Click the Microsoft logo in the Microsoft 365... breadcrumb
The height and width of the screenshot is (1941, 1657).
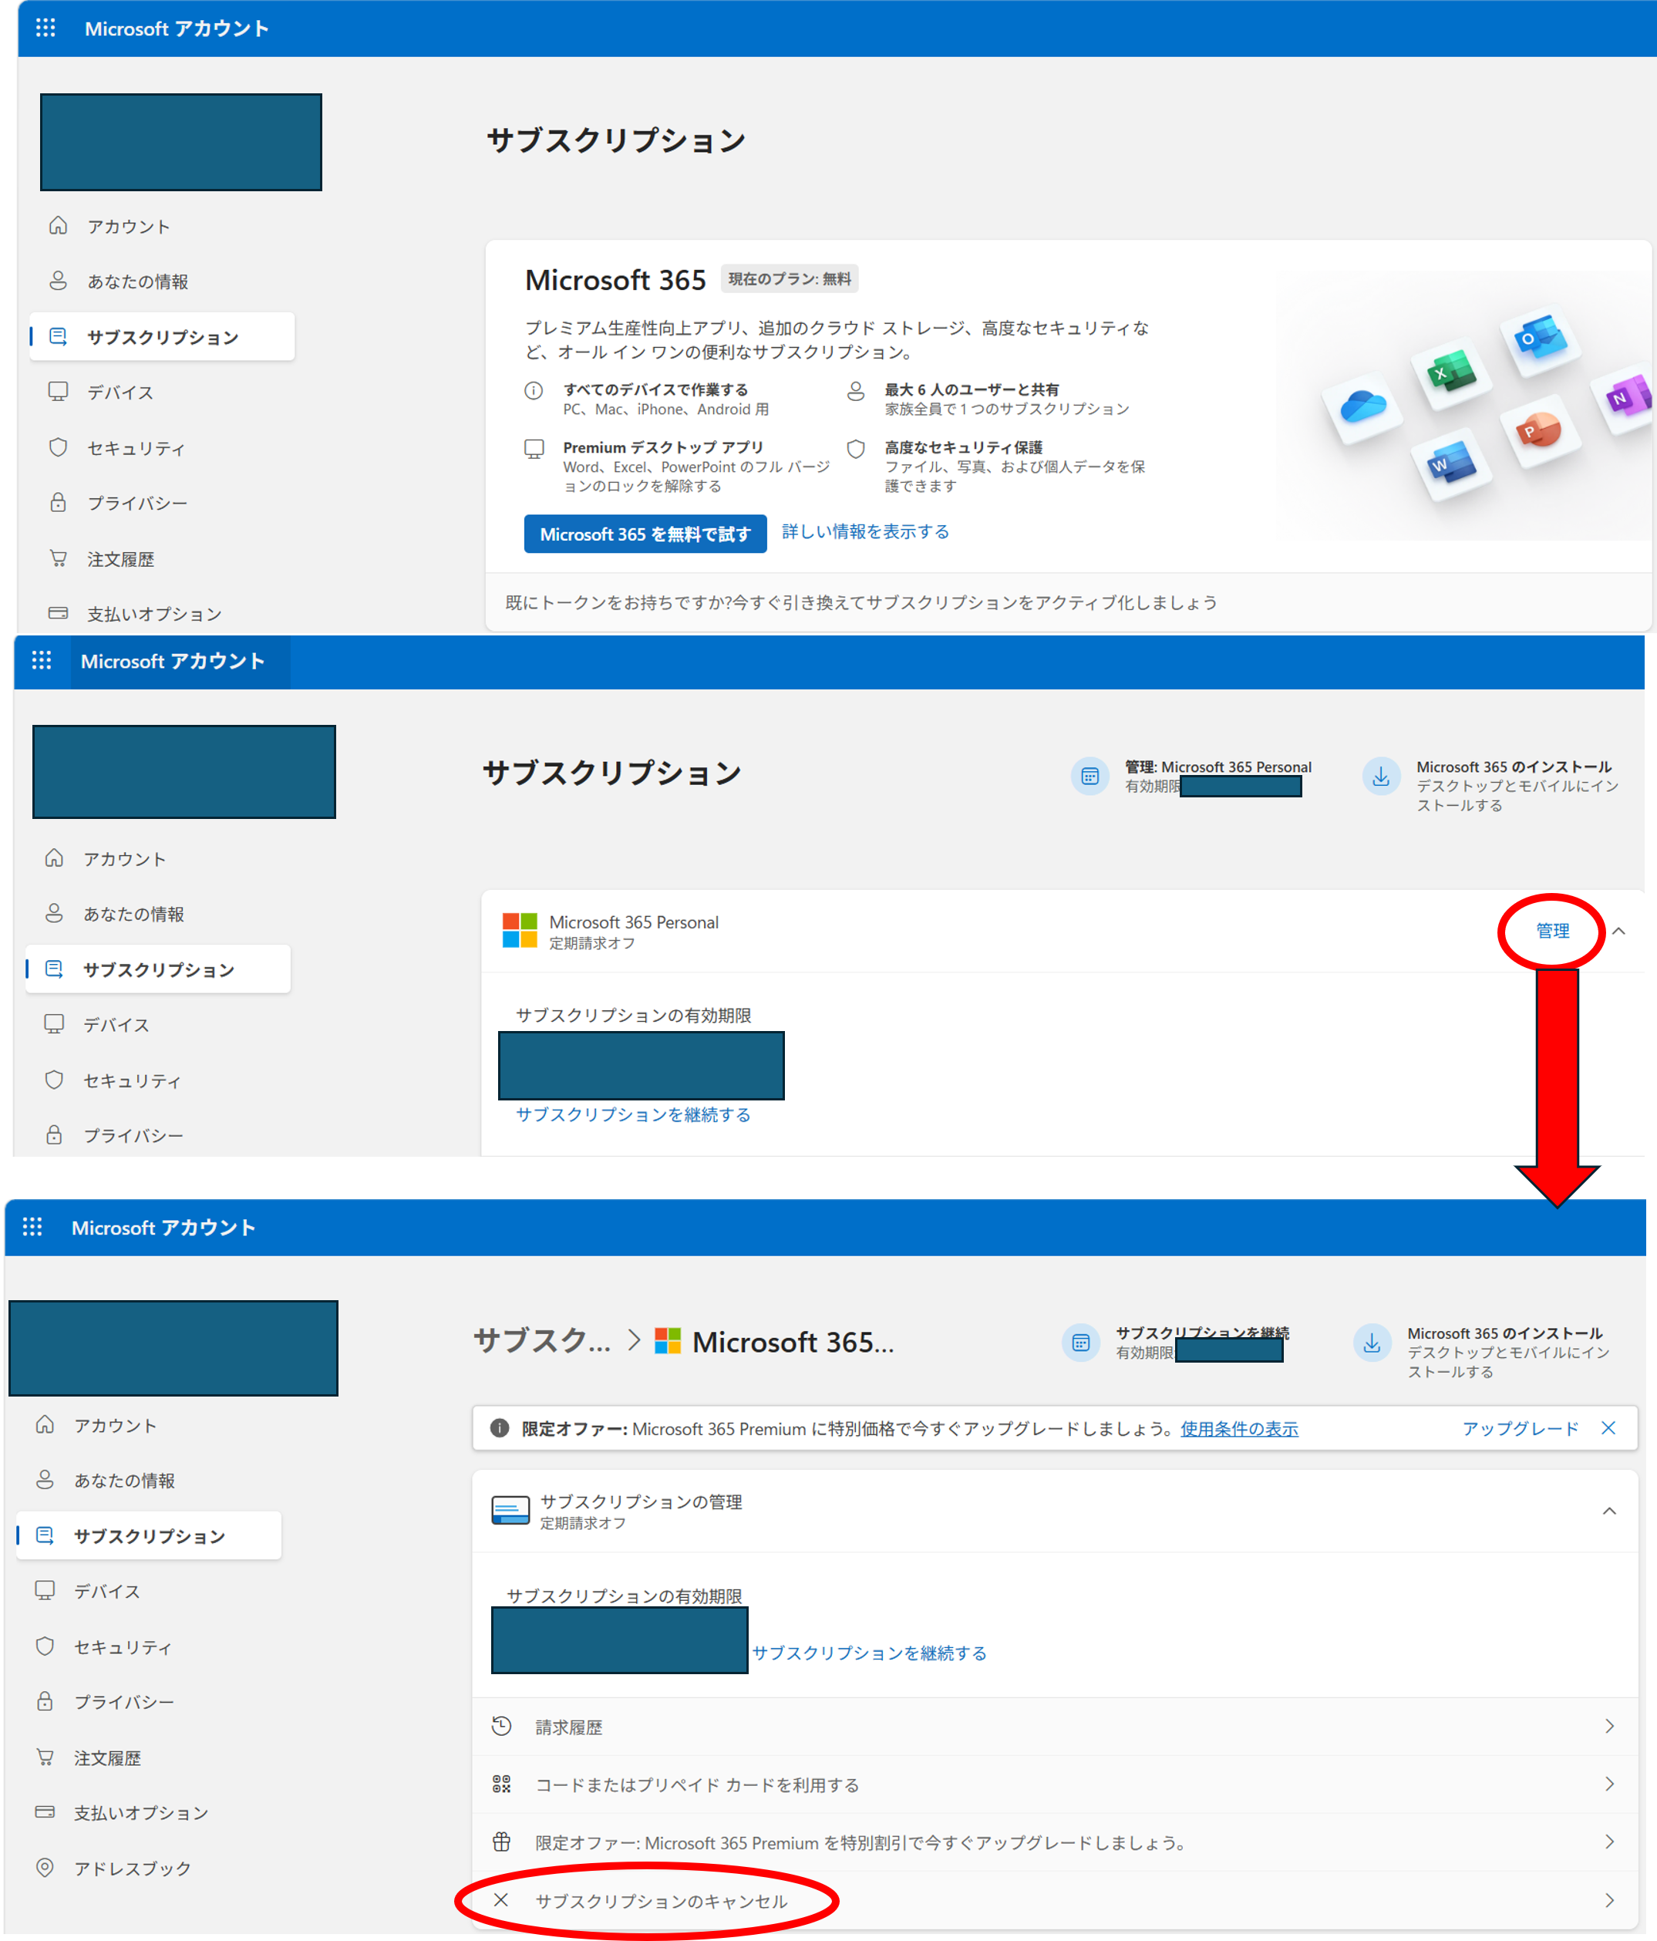(668, 1340)
